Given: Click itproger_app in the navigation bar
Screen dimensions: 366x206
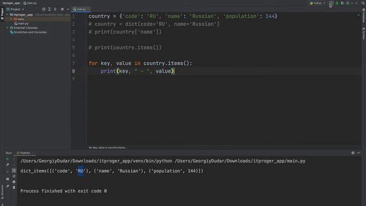Looking at the screenshot, I should (x=11, y=3).
